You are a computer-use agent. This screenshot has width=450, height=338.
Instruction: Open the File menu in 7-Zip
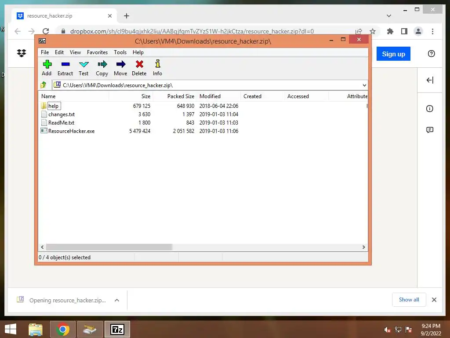[45, 52]
